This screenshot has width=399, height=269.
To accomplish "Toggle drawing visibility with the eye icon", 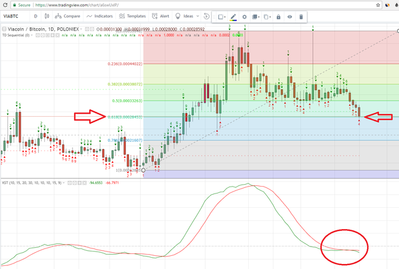I will tap(289, 17).
